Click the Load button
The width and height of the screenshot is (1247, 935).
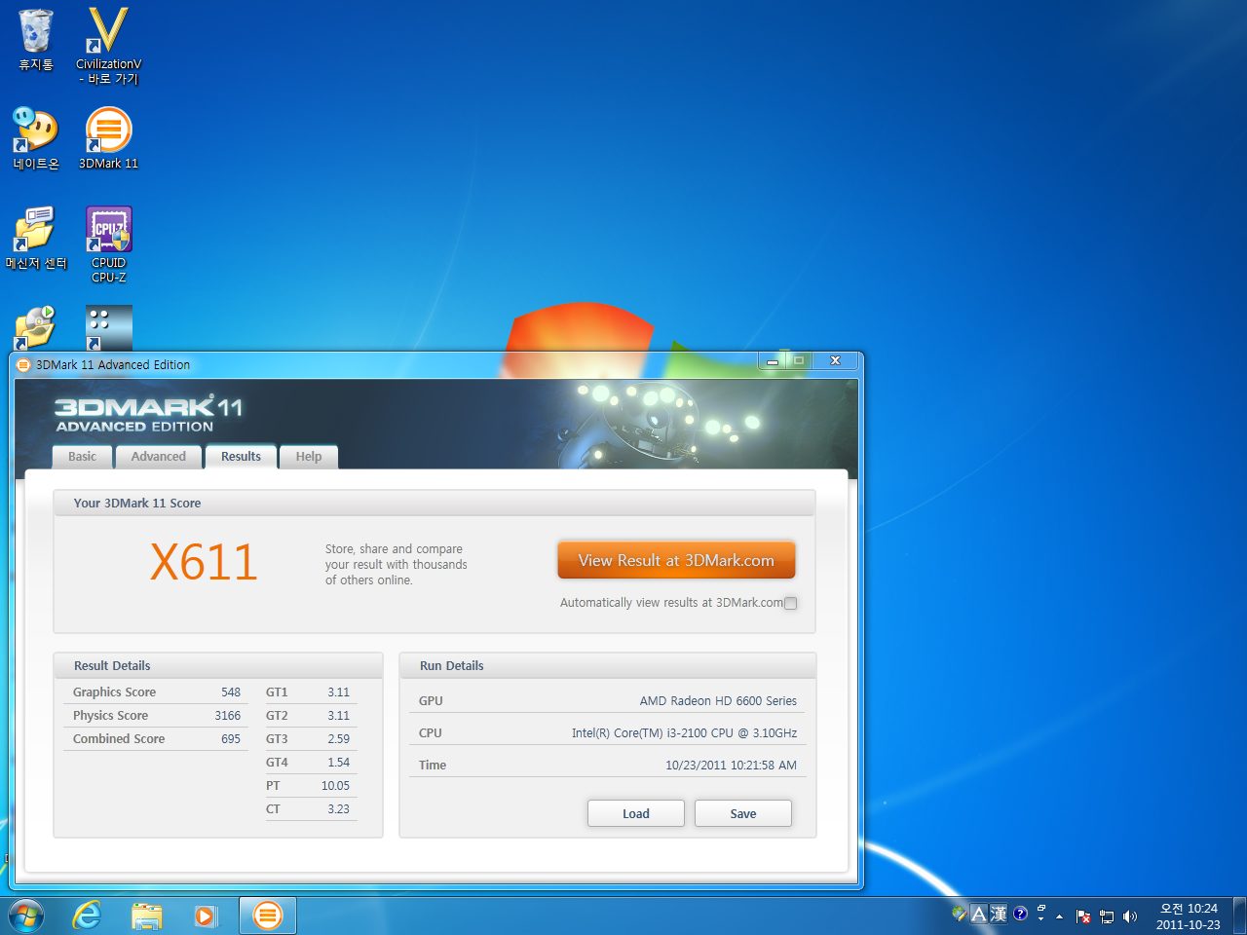(x=636, y=813)
